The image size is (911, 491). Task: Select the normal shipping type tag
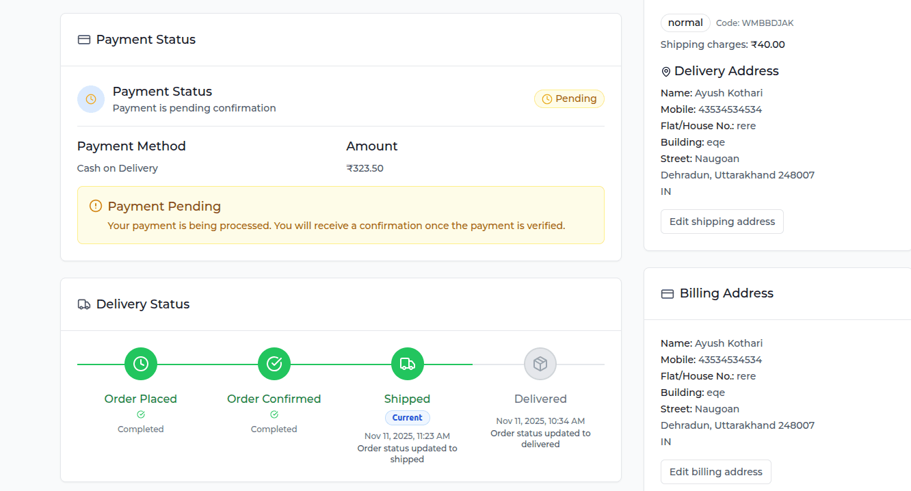pyautogui.click(x=685, y=23)
